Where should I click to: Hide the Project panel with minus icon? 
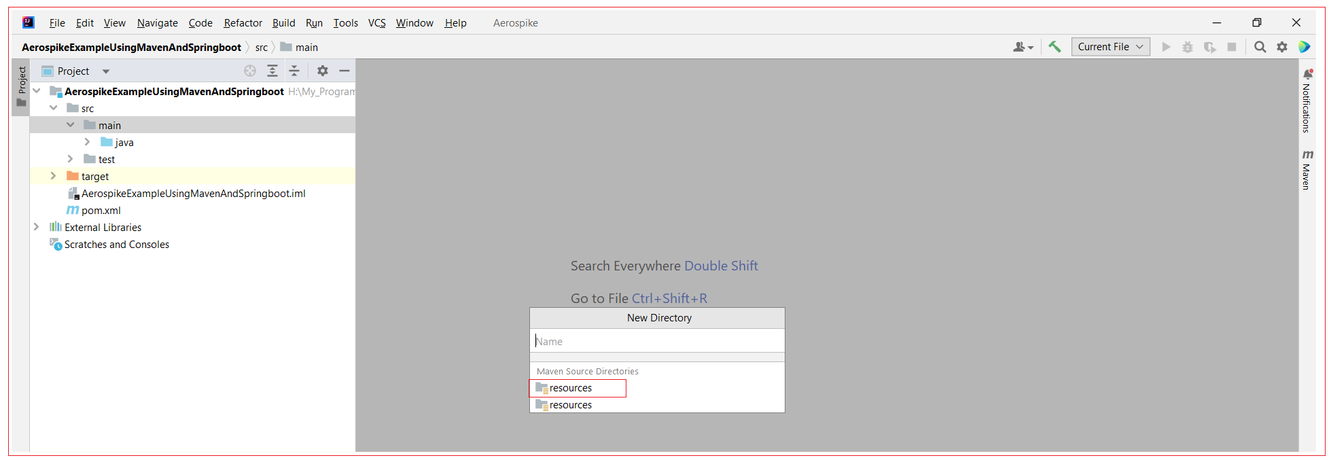click(x=344, y=71)
